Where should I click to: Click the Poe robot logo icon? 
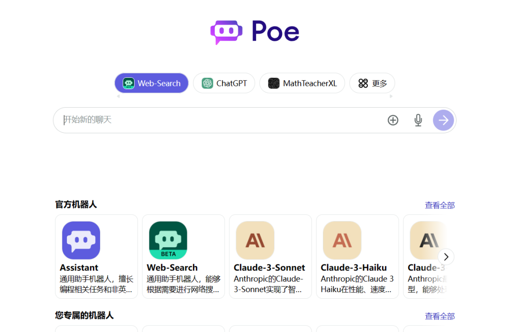point(226,32)
